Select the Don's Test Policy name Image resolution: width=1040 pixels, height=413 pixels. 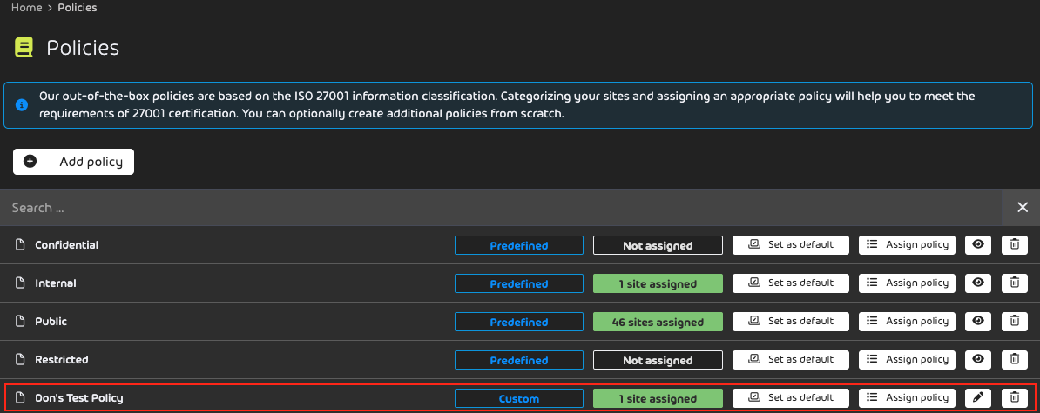[x=79, y=398]
